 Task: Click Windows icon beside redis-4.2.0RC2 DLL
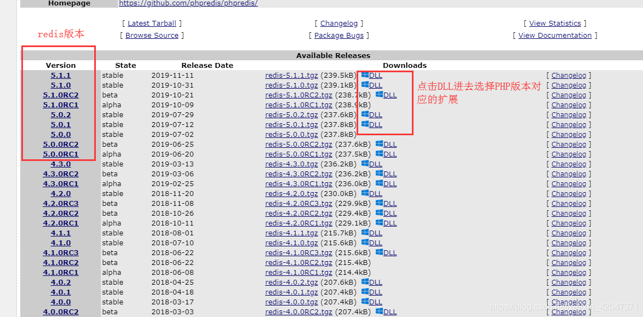pyautogui.click(x=380, y=213)
